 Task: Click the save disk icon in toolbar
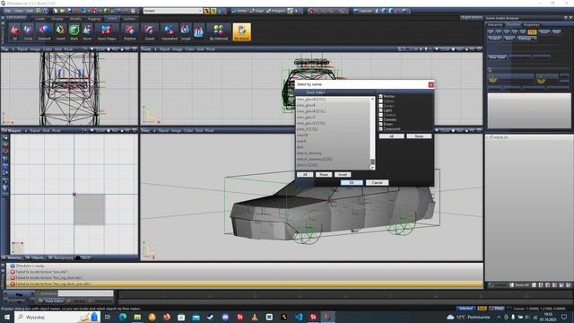pyautogui.click(x=69, y=11)
